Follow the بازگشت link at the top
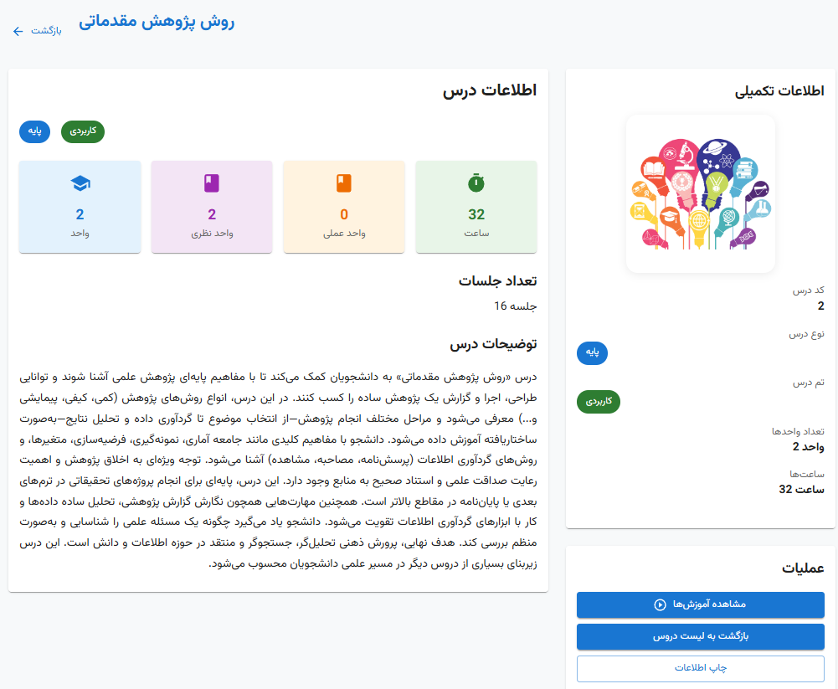 [x=39, y=31]
